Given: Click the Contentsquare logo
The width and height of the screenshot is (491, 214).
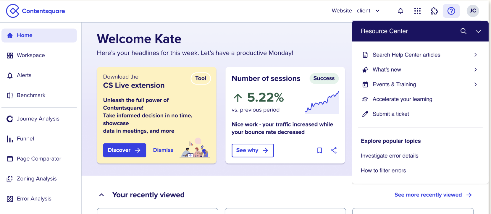Looking at the screenshot, I should point(35,11).
